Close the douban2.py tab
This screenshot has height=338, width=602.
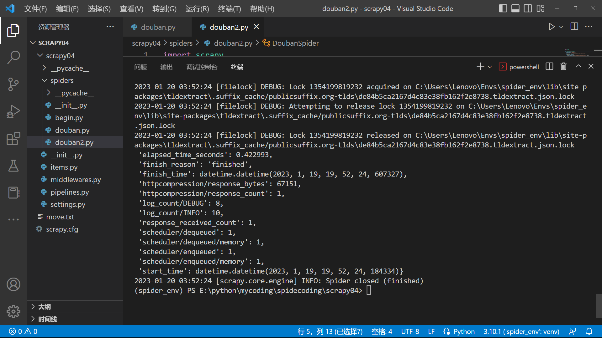pos(256,27)
